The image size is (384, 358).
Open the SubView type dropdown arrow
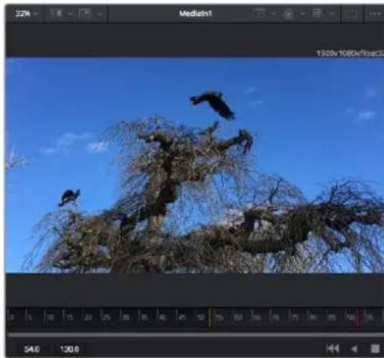coord(99,14)
